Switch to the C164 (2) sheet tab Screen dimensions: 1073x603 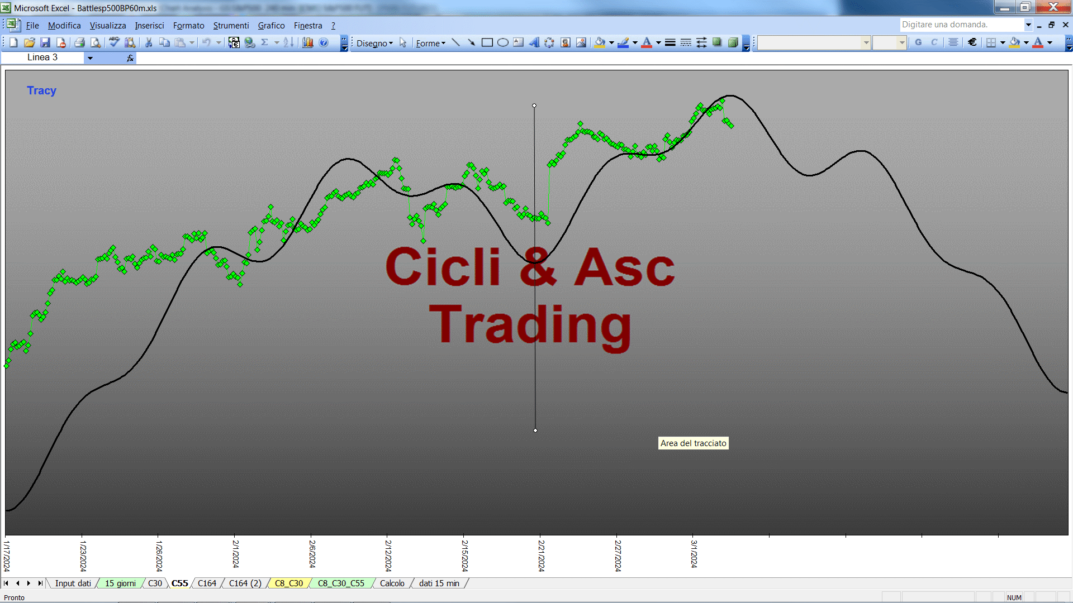(245, 583)
